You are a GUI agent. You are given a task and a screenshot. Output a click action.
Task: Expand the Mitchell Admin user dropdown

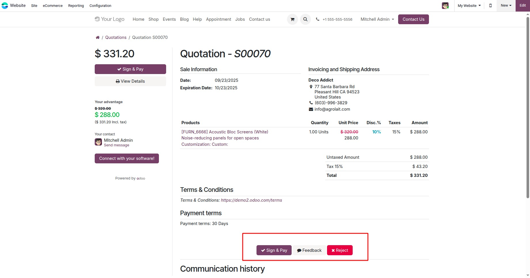[x=377, y=19]
